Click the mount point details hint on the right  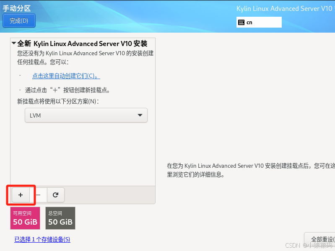click(251, 170)
